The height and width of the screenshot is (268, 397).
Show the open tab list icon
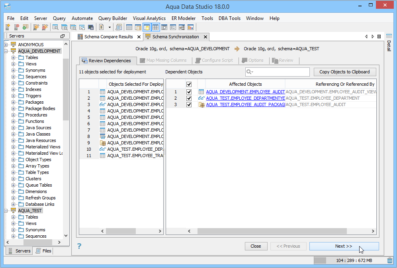click(x=379, y=37)
